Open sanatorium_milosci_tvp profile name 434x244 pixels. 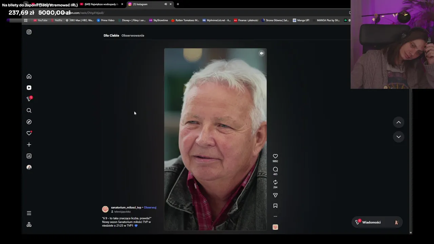click(x=126, y=207)
